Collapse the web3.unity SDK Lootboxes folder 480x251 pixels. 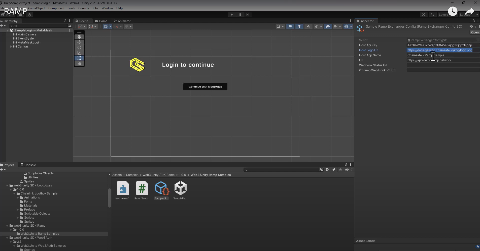(x=7, y=185)
